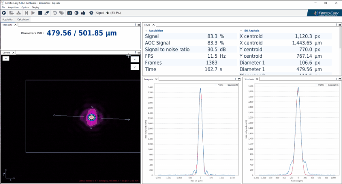Click the download/save data icon
Viewport: 342px width, 184px height.
point(18,13)
